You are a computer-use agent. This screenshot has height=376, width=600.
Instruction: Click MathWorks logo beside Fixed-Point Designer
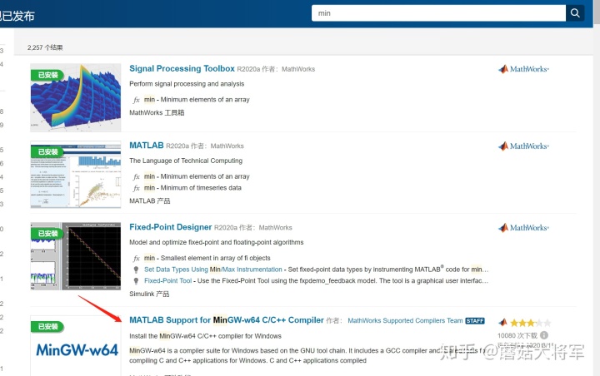(523, 228)
